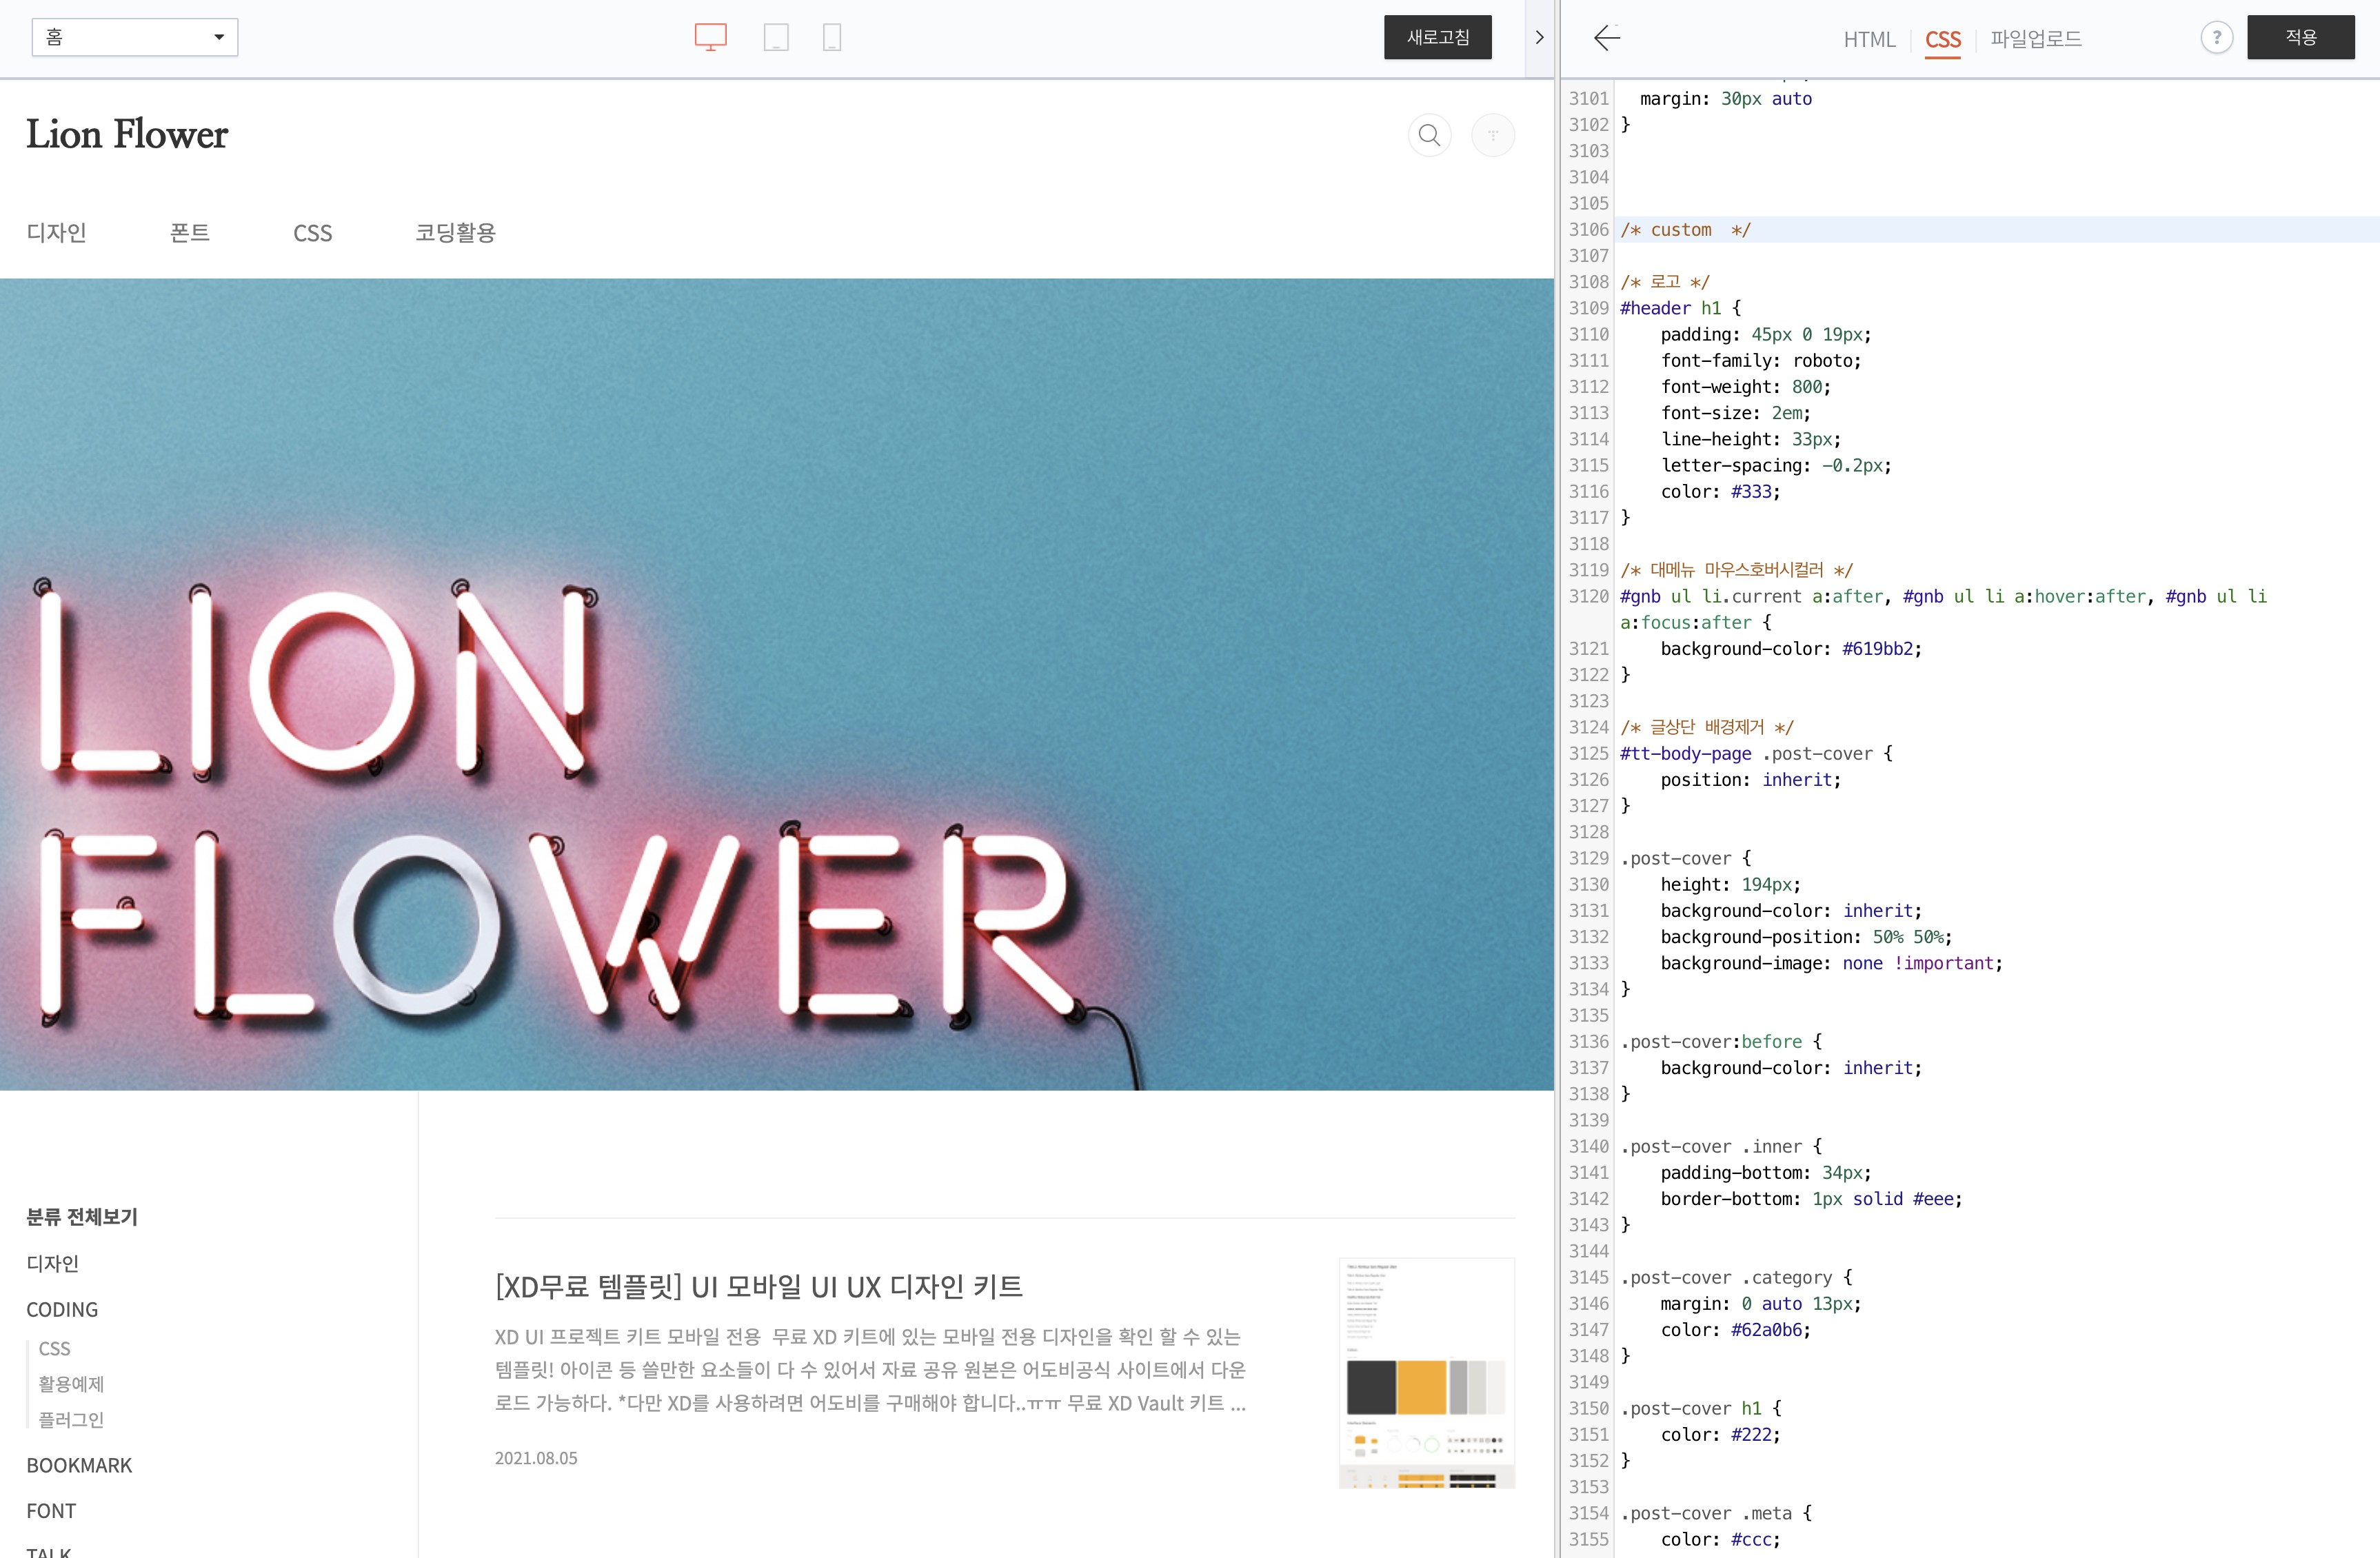Open help via the question mark icon
The image size is (2380, 1558).
tap(2216, 38)
